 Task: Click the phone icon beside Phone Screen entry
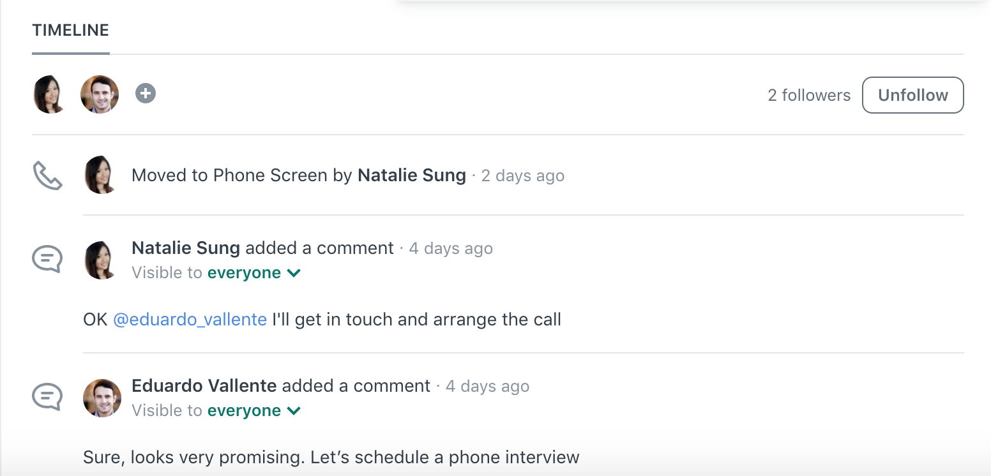click(x=48, y=175)
